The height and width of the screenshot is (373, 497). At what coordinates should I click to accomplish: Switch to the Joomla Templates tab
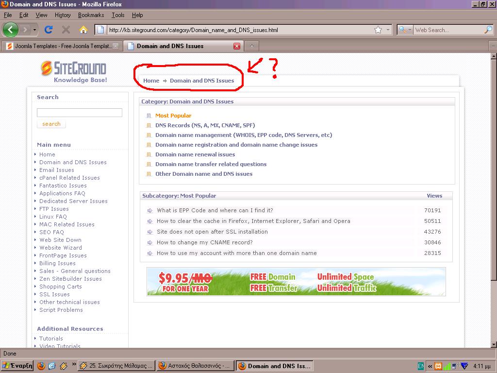point(62,46)
